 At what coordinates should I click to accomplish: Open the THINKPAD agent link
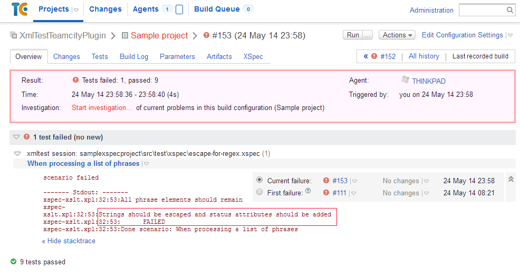tap(429, 81)
